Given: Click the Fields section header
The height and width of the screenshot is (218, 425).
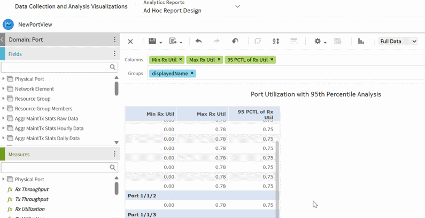Looking at the screenshot, I should 60,54.
